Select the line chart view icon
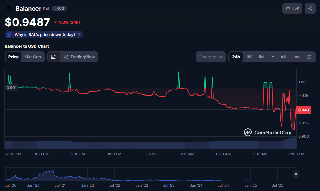This screenshot has height=191, width=320. click(x=54, y=57)
